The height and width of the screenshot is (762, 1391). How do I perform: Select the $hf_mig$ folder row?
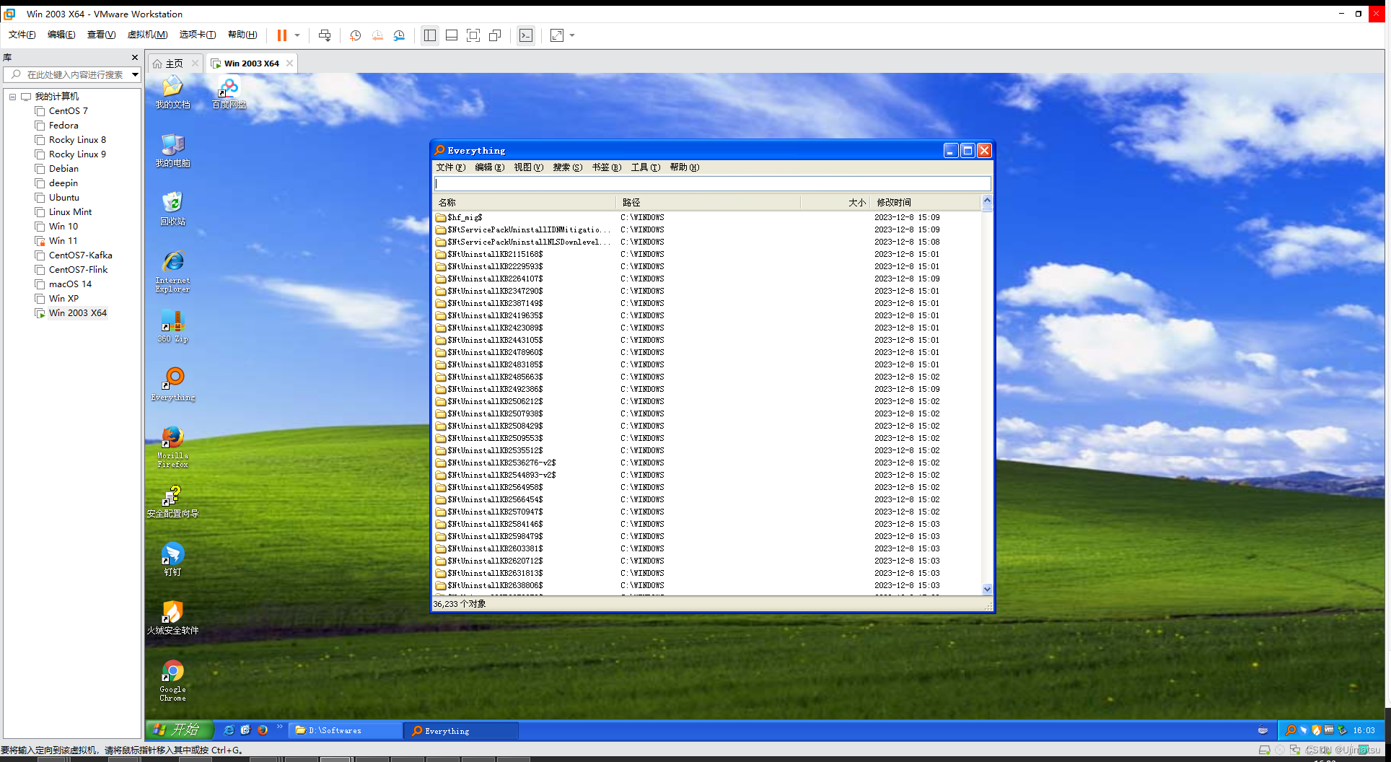pyautogui.click(x=707, y=217)
